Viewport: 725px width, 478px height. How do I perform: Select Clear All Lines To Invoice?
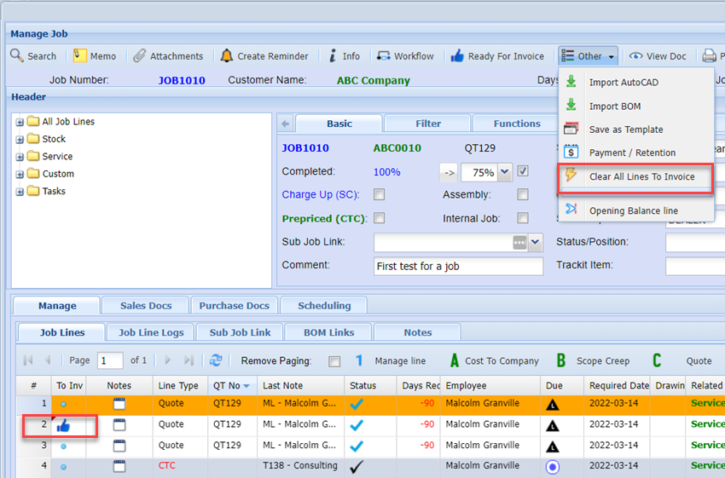[641, 177]
